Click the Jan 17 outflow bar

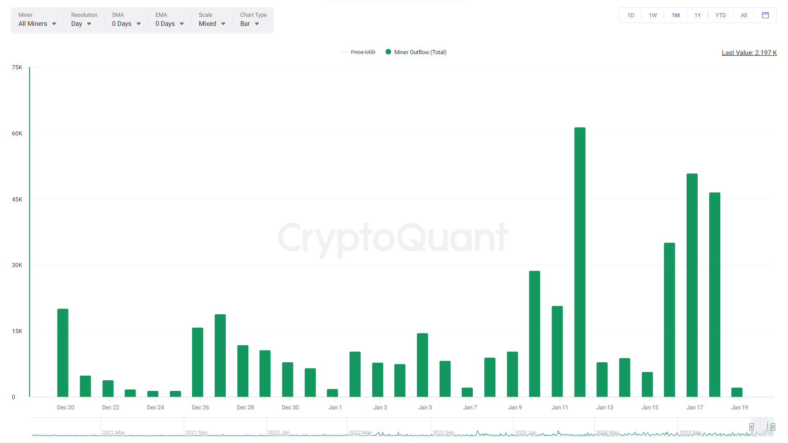point(692,285)
